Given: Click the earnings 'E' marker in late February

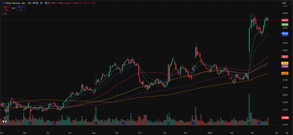Looking at the screenshot, I should tap(249, 123).
